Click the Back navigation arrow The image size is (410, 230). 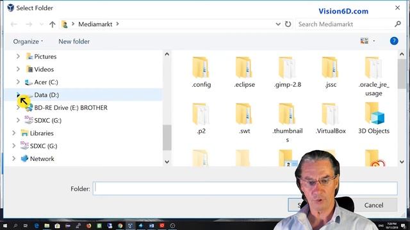pyautogui.click(x=14, y=24)
